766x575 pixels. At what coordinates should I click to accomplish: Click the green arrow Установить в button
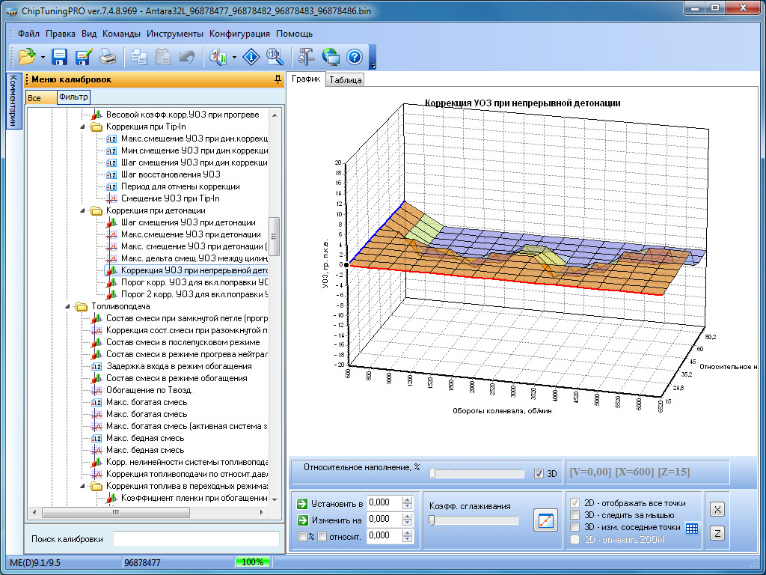click(x=301, y=503)
